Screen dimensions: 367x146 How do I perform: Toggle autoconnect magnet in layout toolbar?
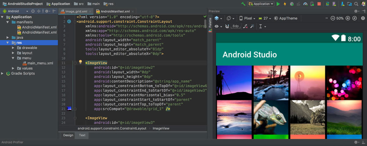pos(227,26)
